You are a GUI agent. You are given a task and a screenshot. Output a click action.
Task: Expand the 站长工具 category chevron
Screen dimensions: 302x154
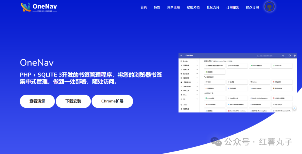197,74
